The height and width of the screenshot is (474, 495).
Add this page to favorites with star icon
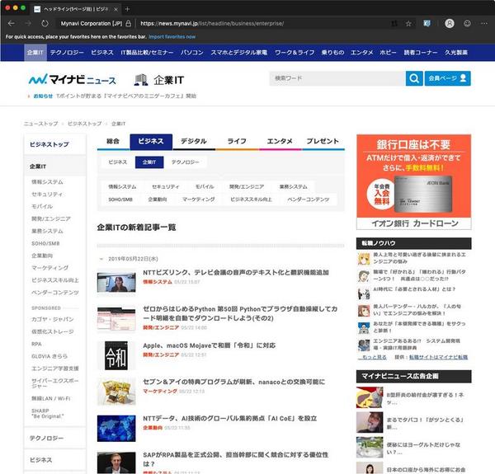coord(408,23)
